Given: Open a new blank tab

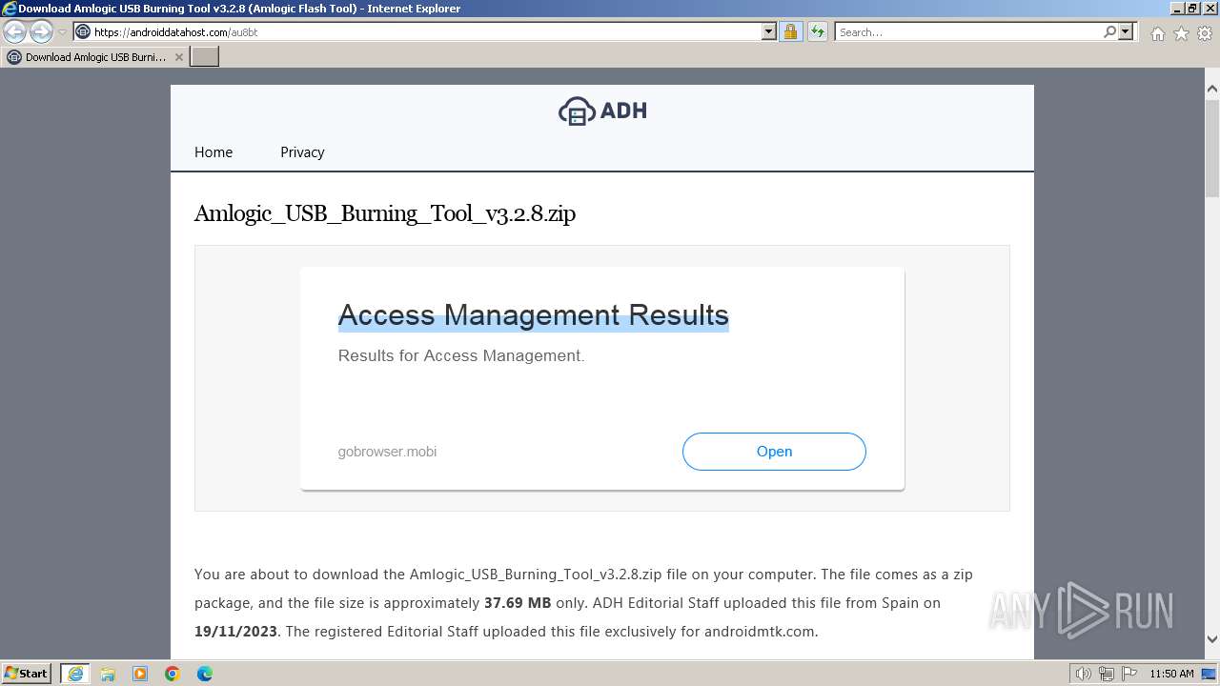Looking at the screenshot, I should click(205, 57).
